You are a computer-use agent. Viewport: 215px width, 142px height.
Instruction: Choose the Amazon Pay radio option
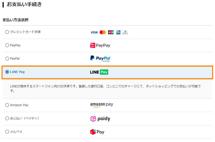tap(7, 105)
